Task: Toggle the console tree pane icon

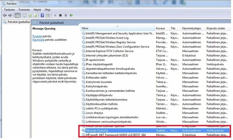Action: pos(17,15)
